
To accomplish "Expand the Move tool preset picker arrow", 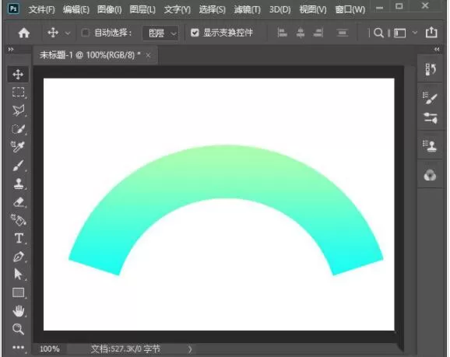I will pos(68,33).
